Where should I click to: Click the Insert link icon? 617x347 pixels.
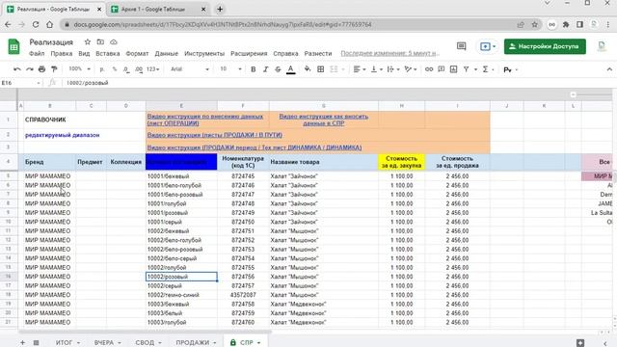coord(429,69)
